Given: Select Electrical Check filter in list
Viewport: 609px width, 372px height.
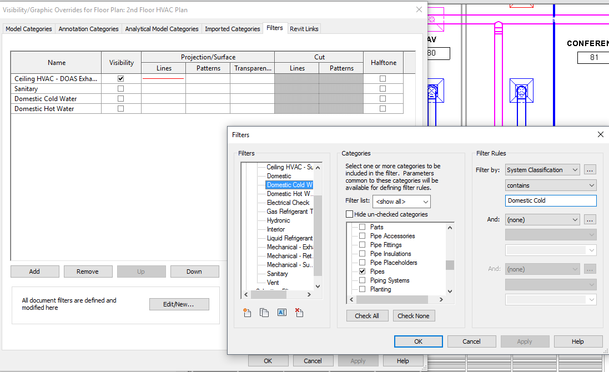Looking at the screenshot, I should click(288, 203).
